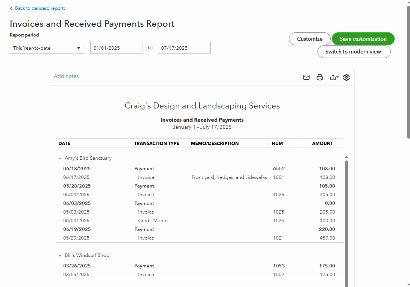Click the start date field 01/01/2025
Viewport: 410px width, 287px height.
[117, 48]
